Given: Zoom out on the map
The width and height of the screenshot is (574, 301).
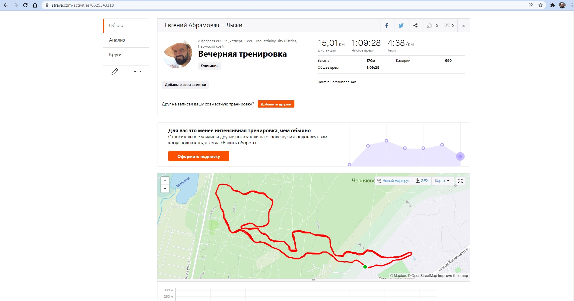Looking at the screenshot, I should point(165,189).
